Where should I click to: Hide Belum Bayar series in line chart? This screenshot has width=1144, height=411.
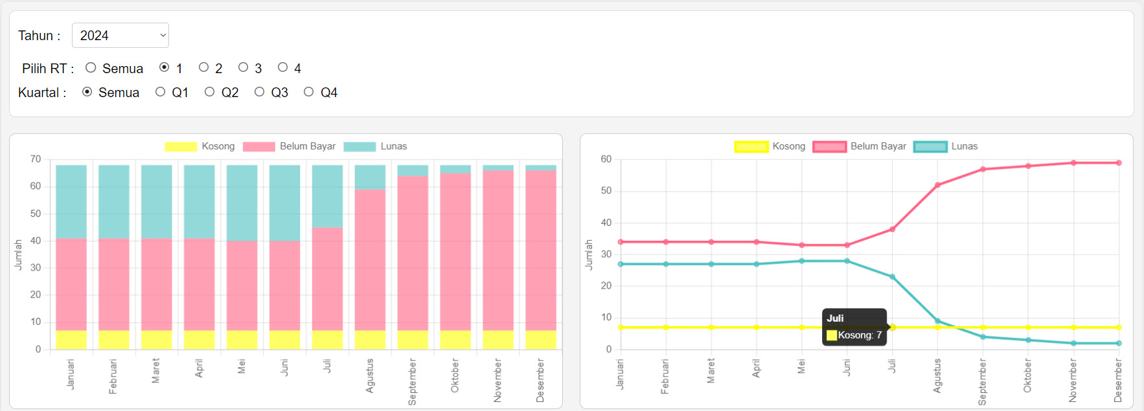(x=859, y=146)
